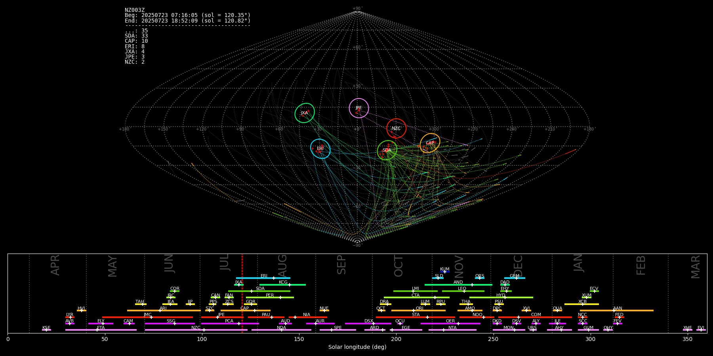This screenshot has width=713, height=356.
Task: Click the 200 tick on solar longitude axis
Action: click(x=396, y=339)
